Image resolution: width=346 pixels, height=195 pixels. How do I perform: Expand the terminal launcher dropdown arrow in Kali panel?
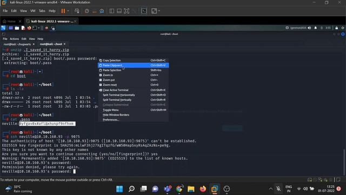[x=39, y=28]
